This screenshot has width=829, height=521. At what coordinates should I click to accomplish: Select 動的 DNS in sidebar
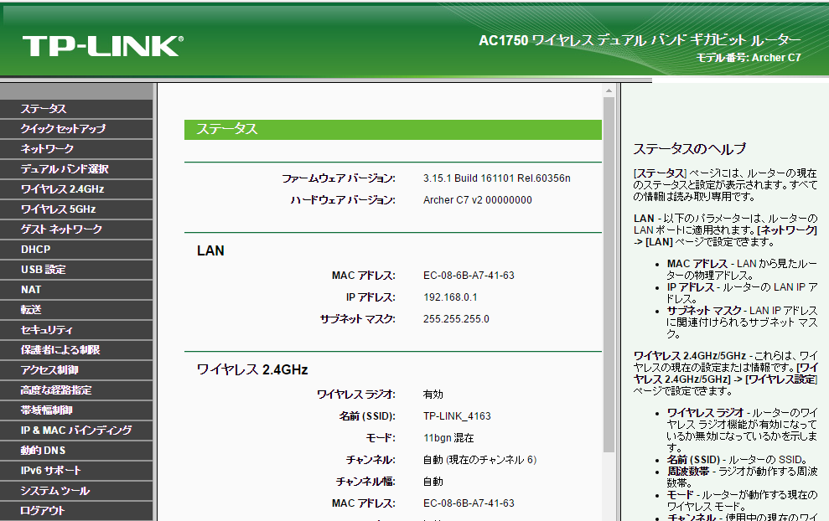(x=76, y=450)
